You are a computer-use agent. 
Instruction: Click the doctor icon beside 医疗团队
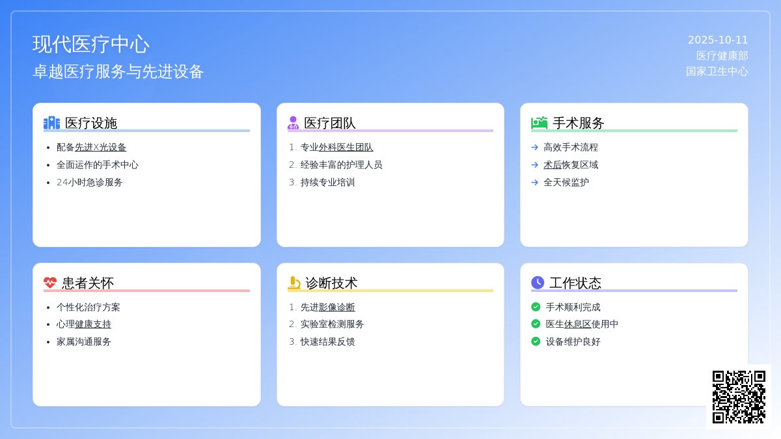click(293, 123)
